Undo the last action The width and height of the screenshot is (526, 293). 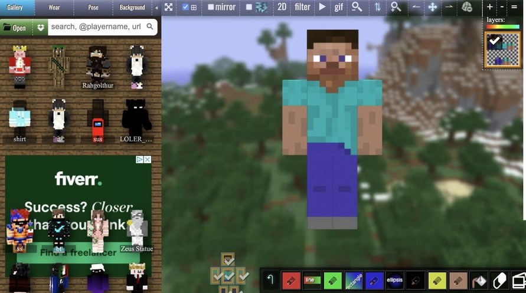(270, 280)
